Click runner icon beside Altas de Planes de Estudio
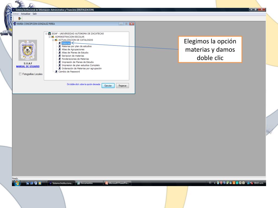Viewport: 278px width, 208px height. [59, 53]
